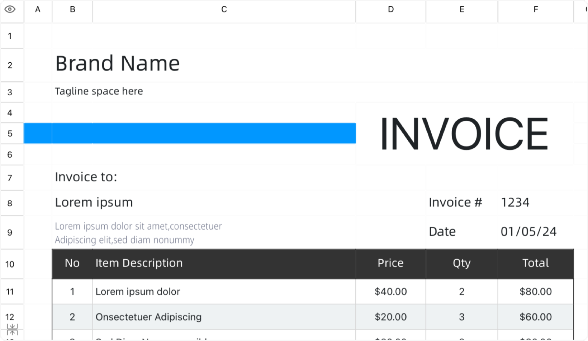This screenshot has width=588, height=341.
Task: Click the Qty table header
Action: coord(462,263)
